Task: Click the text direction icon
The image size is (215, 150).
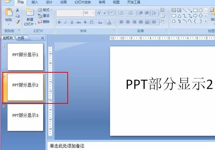Action: 163,10
